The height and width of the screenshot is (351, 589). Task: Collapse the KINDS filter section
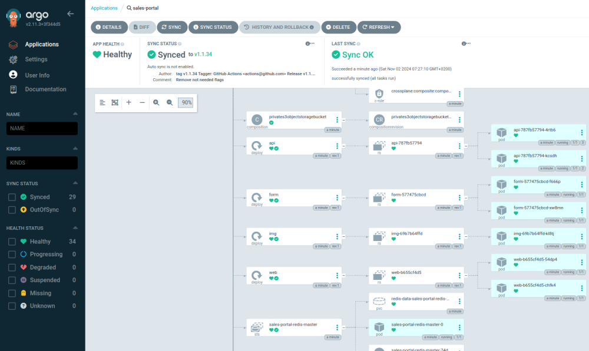(x=75, y=149)
